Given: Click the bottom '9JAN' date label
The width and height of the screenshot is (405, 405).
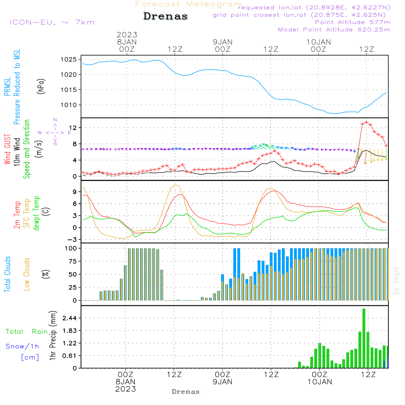Looking at the screenshot, I should pyautogui.click(x=222, y=382).
